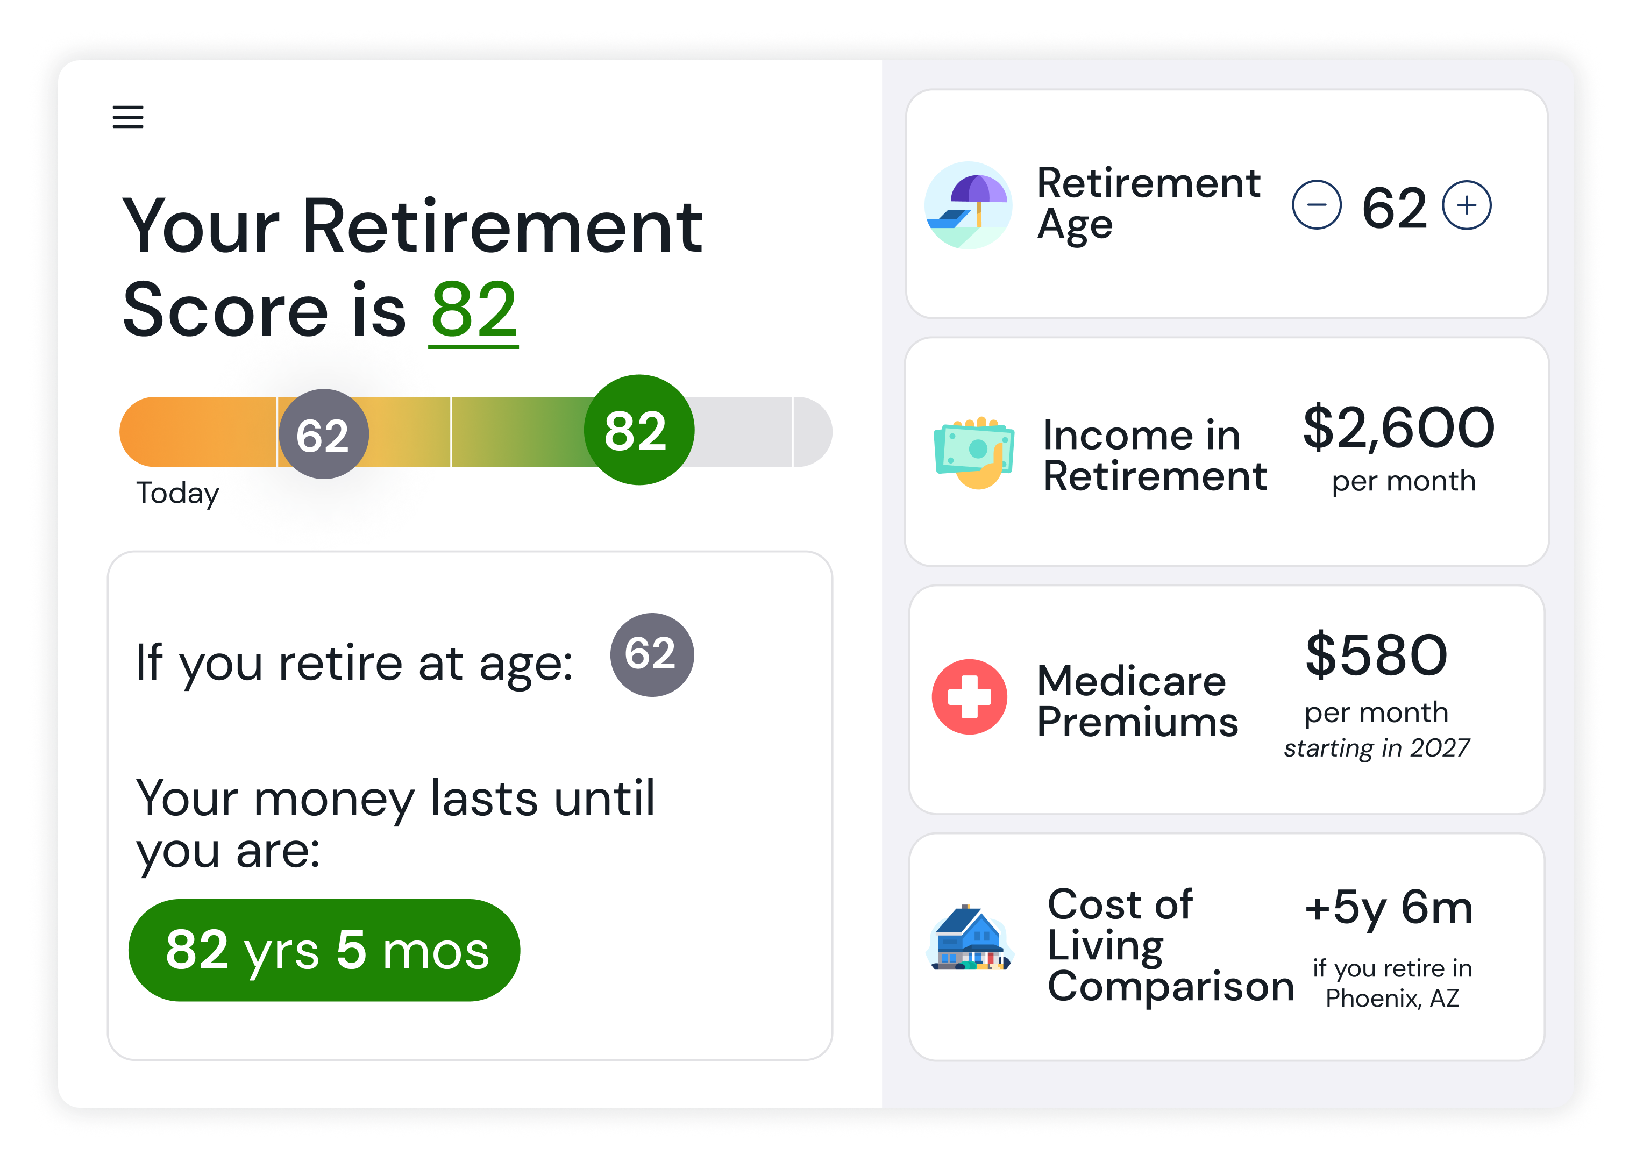The image size is (1629, 1162).
Task: Decrease retirement age with minus button
Action: pyautogui.click(x=1317, y=205)
